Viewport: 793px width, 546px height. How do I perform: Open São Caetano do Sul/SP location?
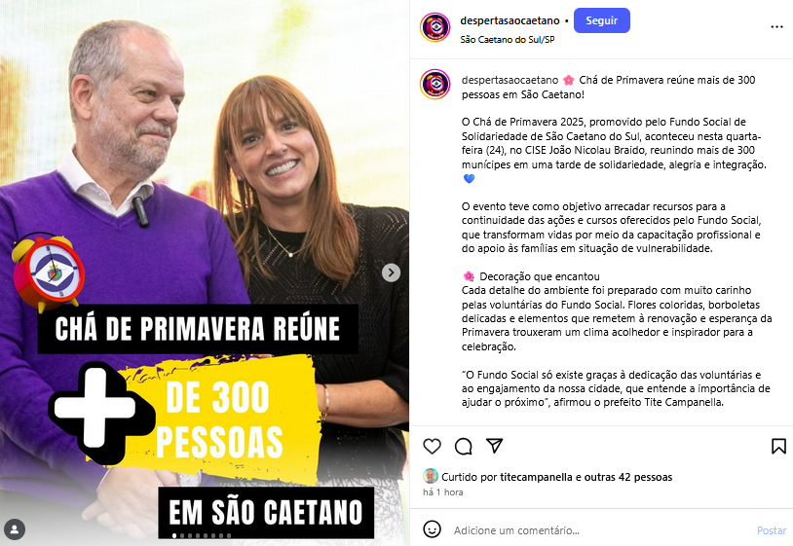click(x=508, y=39)
